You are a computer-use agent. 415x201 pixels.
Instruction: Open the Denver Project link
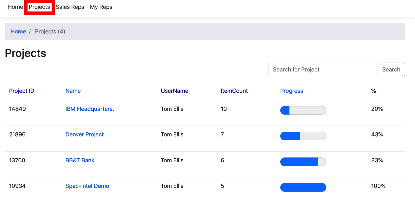tap(85, 134)
